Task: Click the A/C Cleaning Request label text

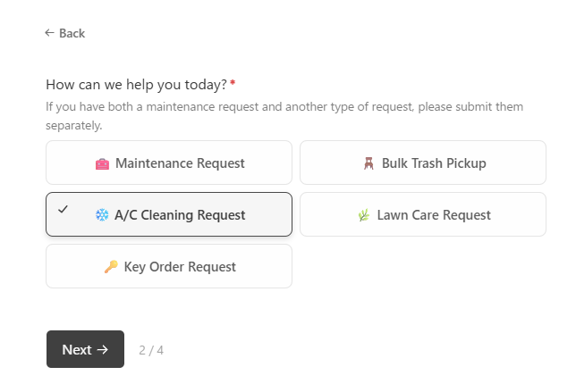Action: tap(180, 215)
